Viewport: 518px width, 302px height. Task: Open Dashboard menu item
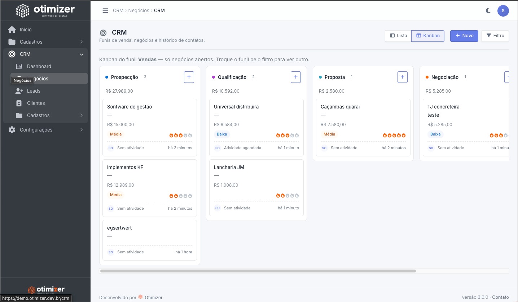click(49, 66)
